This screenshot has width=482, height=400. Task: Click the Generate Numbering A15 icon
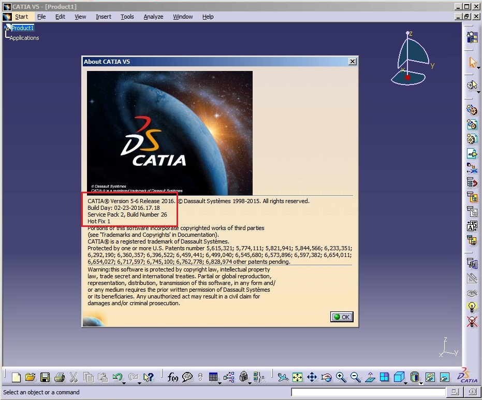[472, 226]
